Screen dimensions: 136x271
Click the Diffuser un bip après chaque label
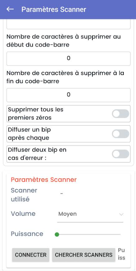point(29,134)
